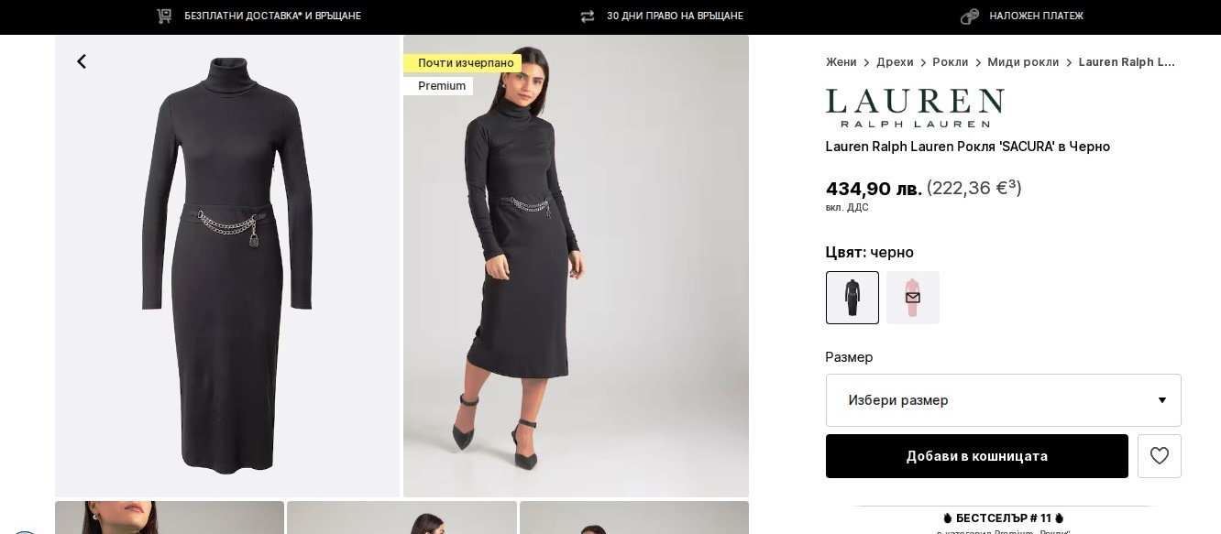Click the back arrow on product gallery
The height and width of the screenshot is (534, 1221).
(82, 61)
